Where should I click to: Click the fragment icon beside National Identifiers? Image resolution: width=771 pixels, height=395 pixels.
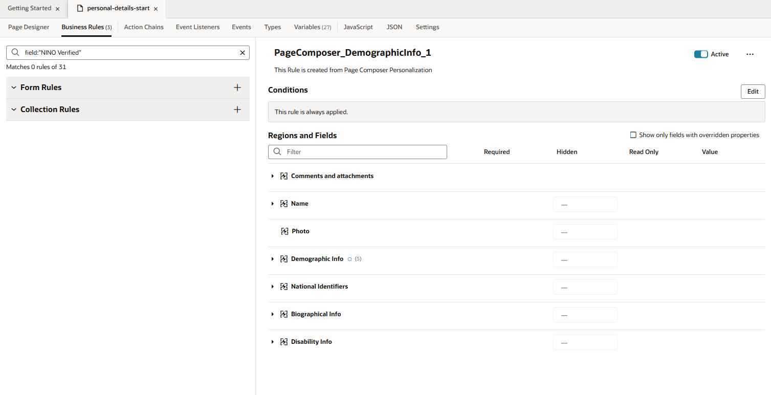[x=284, y=287]
